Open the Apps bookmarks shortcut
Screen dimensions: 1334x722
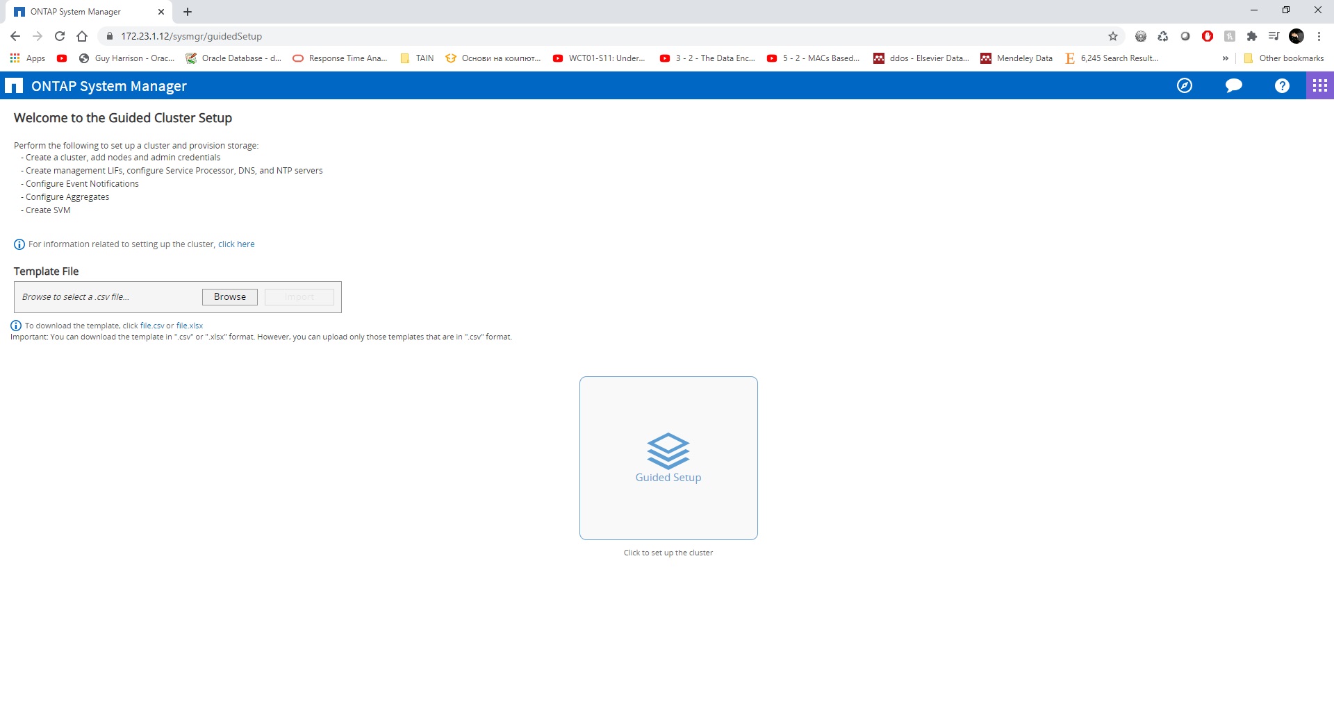(x=28, y=58)
